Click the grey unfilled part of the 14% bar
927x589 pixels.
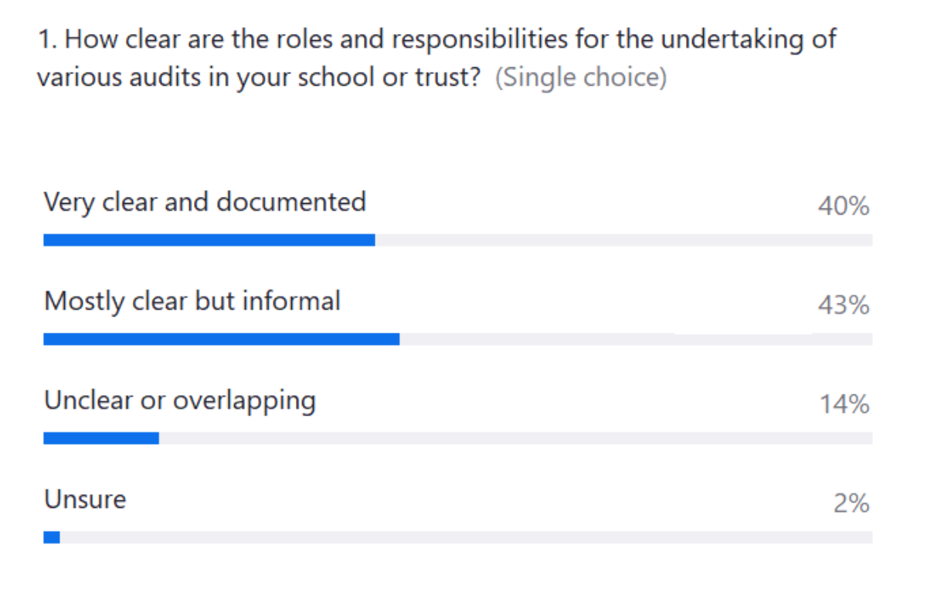(x=515, y=438)
